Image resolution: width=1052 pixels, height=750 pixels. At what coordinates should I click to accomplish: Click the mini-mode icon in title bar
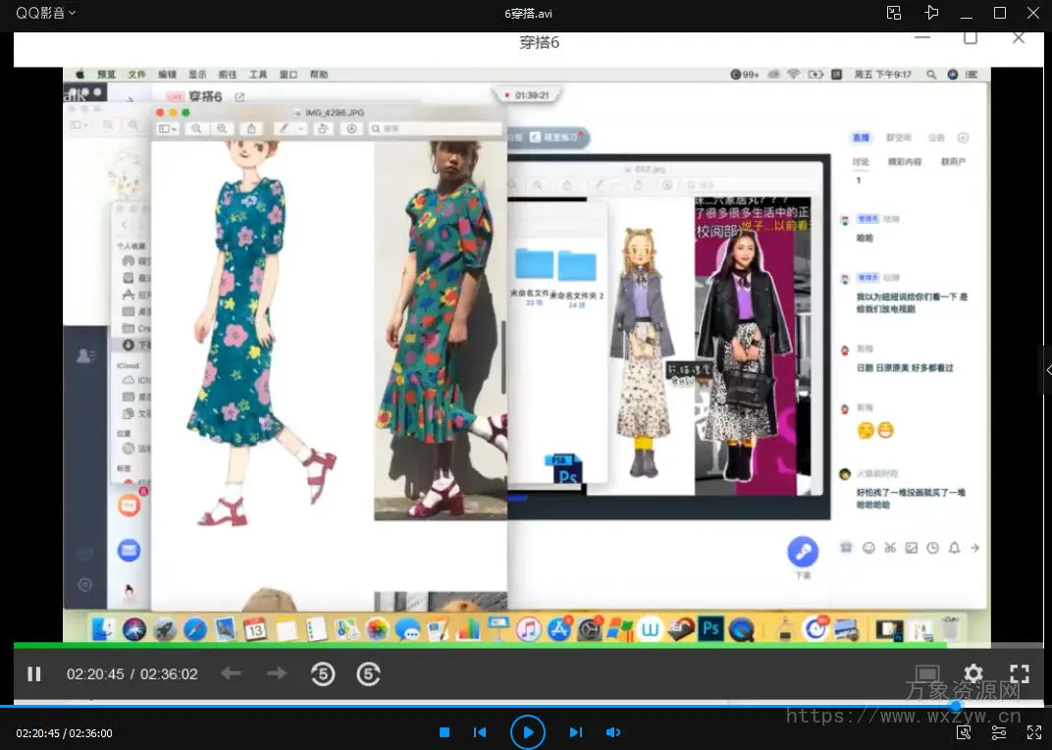coord(894,13)
